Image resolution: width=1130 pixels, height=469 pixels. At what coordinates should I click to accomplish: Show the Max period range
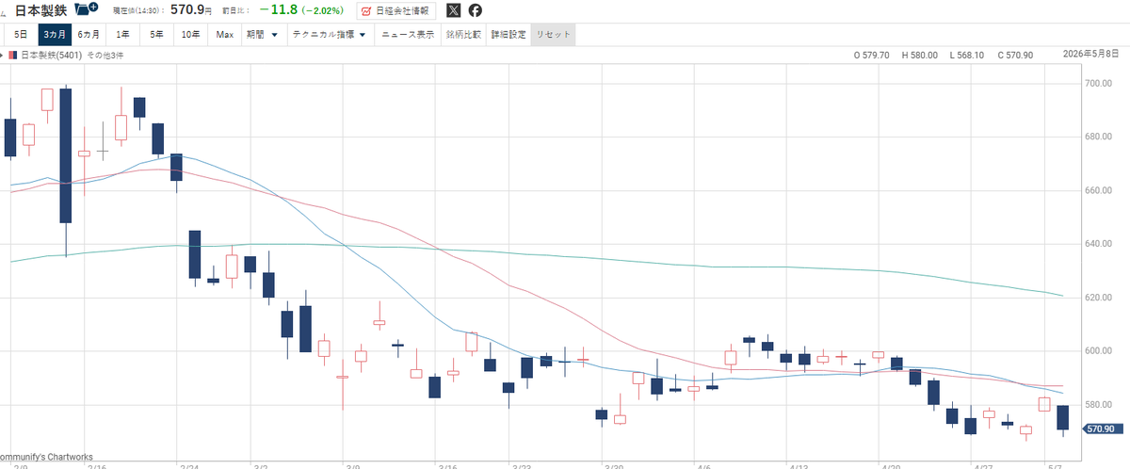pyautogui.click(x=224, y=35)
